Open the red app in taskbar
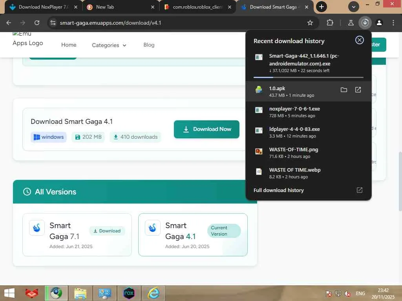This screenshot has height=301, width=402. tap(31, 293)
